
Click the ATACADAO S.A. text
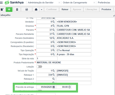click(x=65, y=38)
